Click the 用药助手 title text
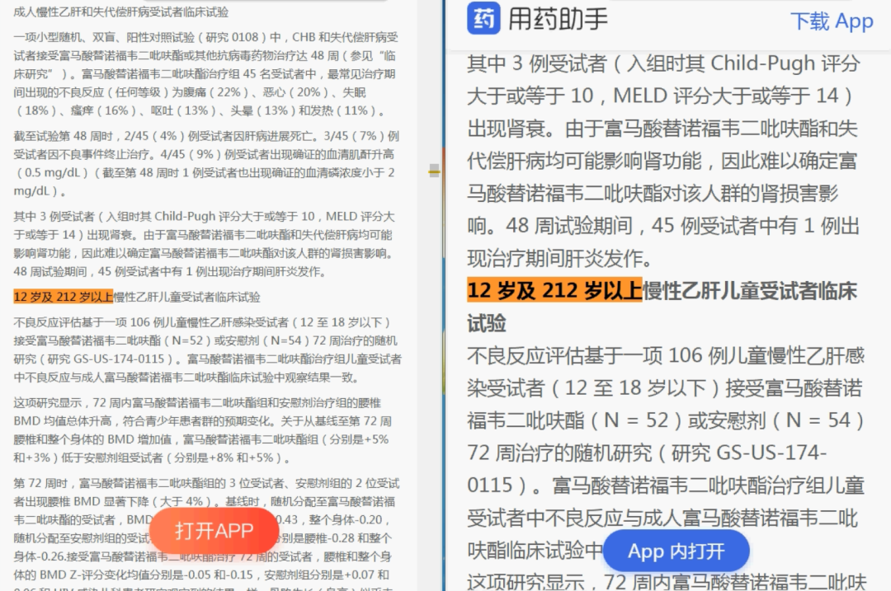Image resolution: width=891 pixels, height=591 pixels. coord(558,20)
